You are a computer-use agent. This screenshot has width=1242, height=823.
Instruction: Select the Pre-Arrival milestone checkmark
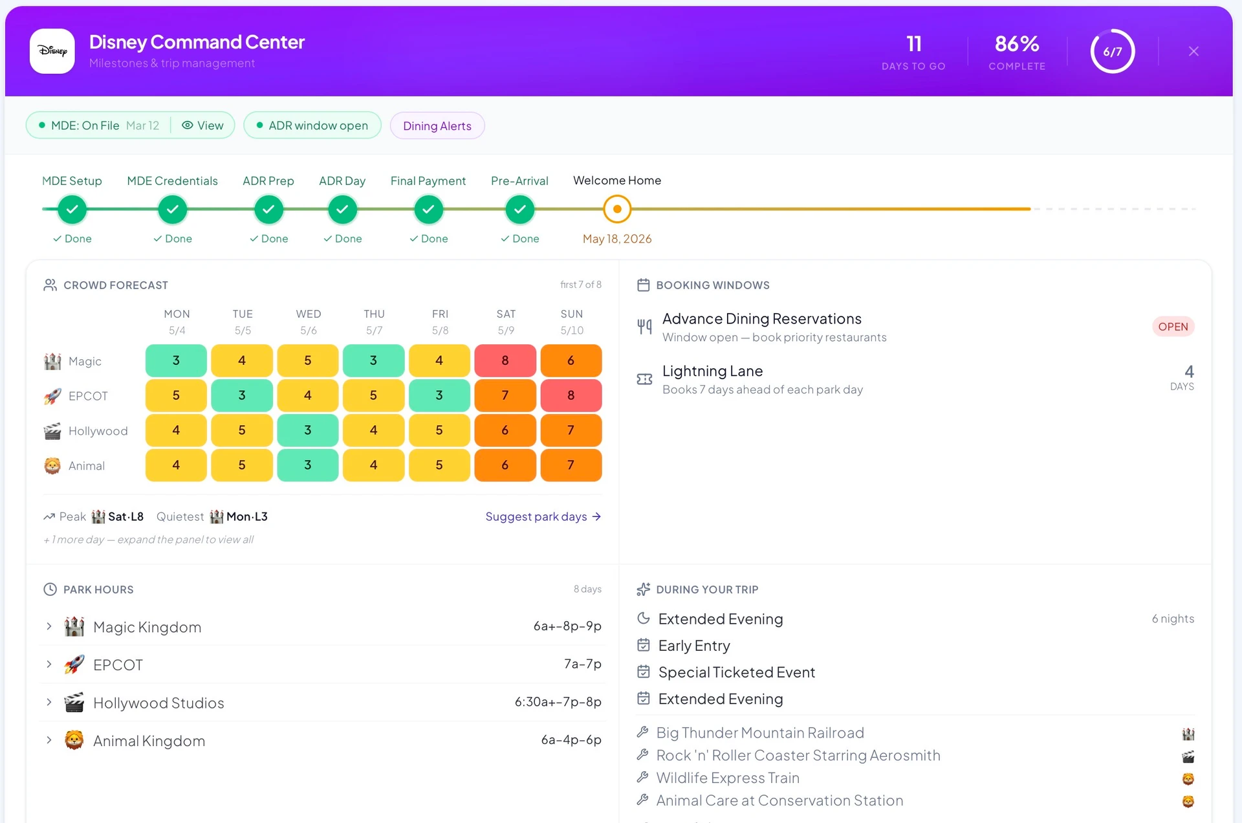tap(519, 209)
